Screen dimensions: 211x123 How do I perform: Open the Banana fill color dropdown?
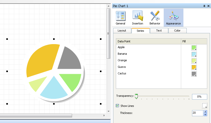point(194,54)
